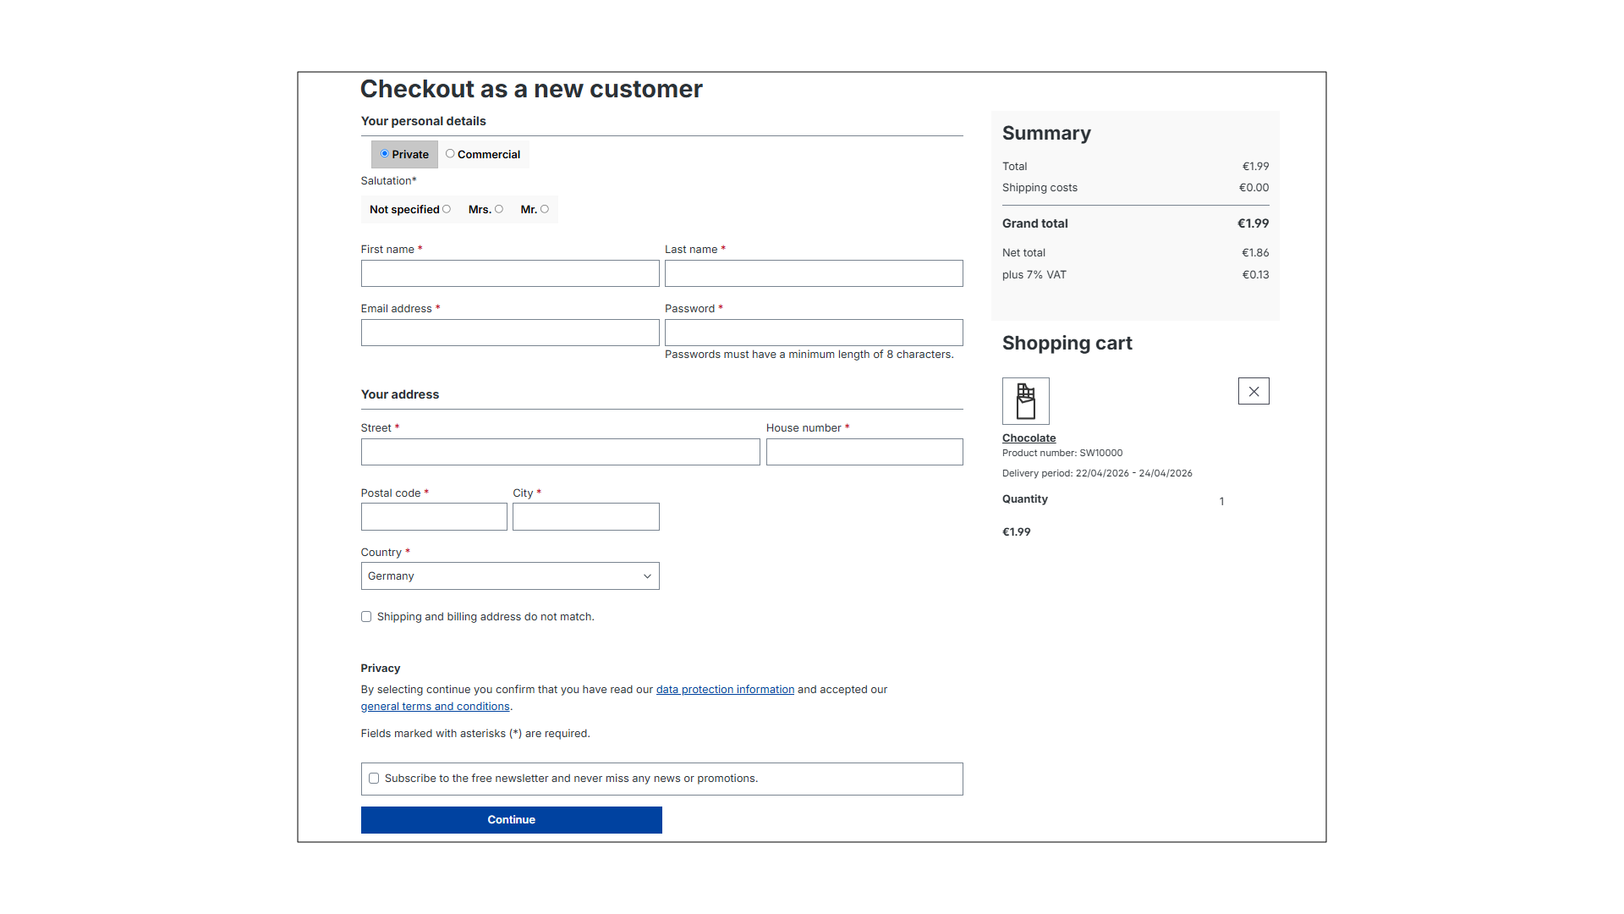Viewport: 1624px width, 914px height.
Task: Click the First name input field
Action: [x=509, y=273]
